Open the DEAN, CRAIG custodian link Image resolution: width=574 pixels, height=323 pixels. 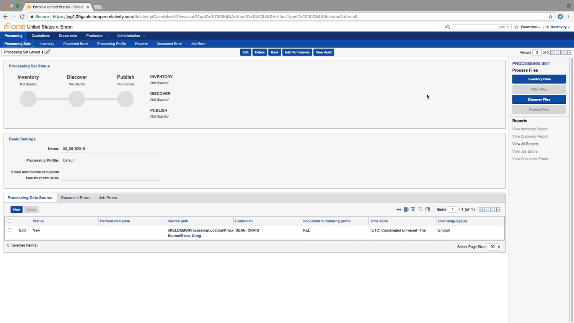click(247, 230)
